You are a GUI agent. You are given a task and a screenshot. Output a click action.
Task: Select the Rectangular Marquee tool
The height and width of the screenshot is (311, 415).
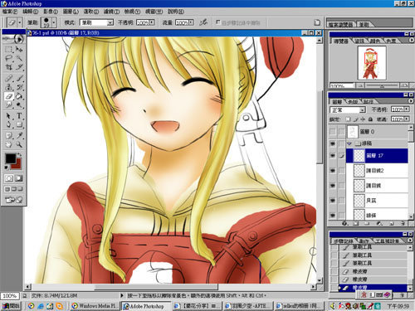tap(8, 50)
